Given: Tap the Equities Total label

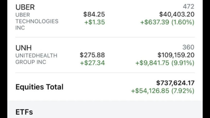Looking at the screenshot, I should click(x=39, y=87).
